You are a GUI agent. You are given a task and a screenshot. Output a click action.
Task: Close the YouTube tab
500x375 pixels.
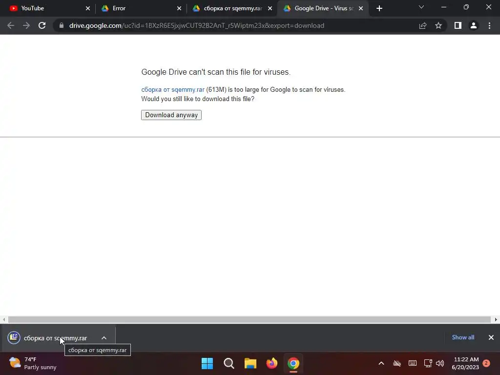pos(88,9)
